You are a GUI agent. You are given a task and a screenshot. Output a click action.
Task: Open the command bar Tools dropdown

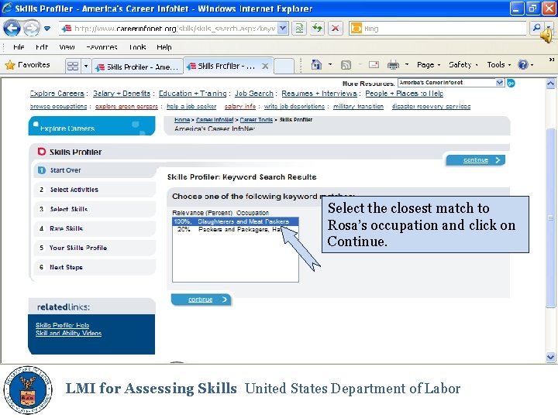pyautogui.click(x=499, y=65)
